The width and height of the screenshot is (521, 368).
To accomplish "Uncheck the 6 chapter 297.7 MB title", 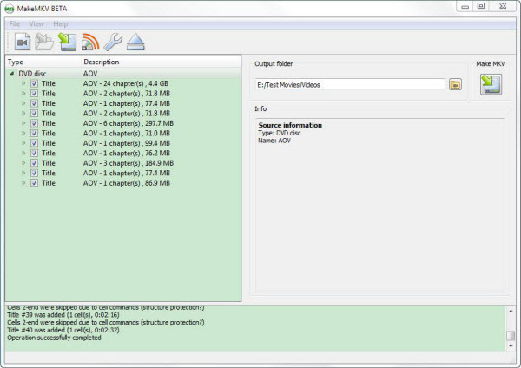I will coord(34,123).
